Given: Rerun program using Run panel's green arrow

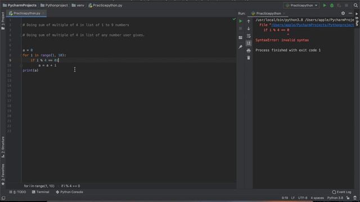Looking at the screenshot, I should [240, 21].
